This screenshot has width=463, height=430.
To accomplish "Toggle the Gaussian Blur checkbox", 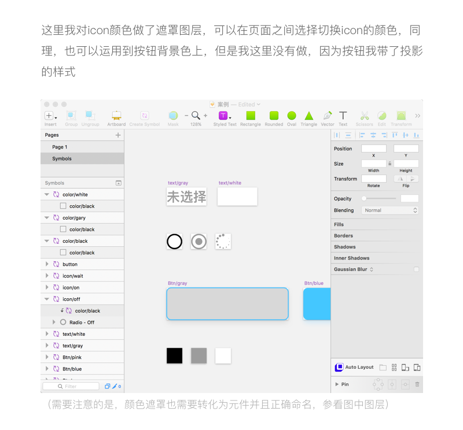I will pos(416,269).
